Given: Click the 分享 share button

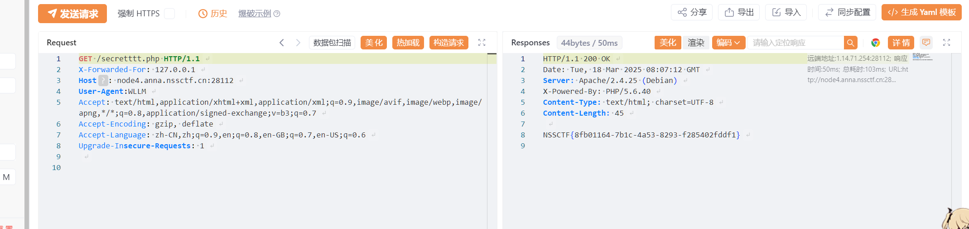Looking at the screenshot, I should tap(692, 12).
